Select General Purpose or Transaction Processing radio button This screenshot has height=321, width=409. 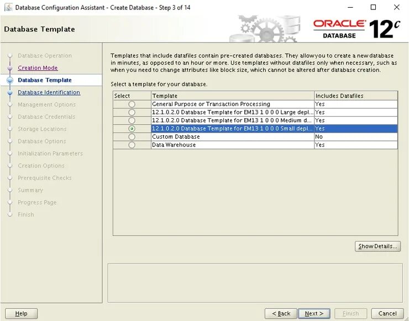(x=132, y=104)
